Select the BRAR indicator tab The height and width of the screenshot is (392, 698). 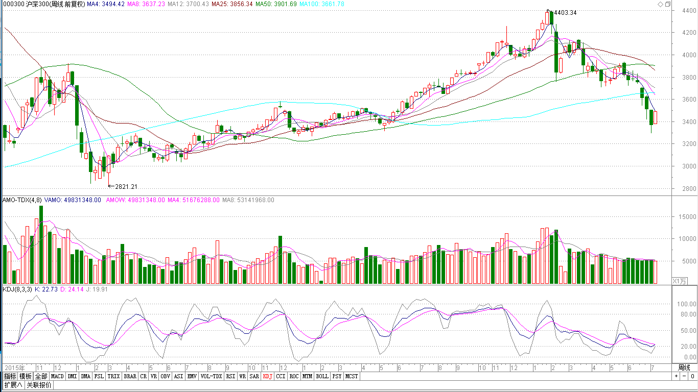point(130,376)
